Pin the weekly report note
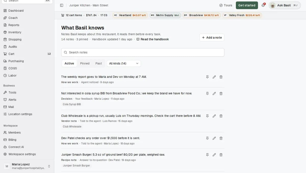This screenshot has height=173, width=306. [207, 77]
